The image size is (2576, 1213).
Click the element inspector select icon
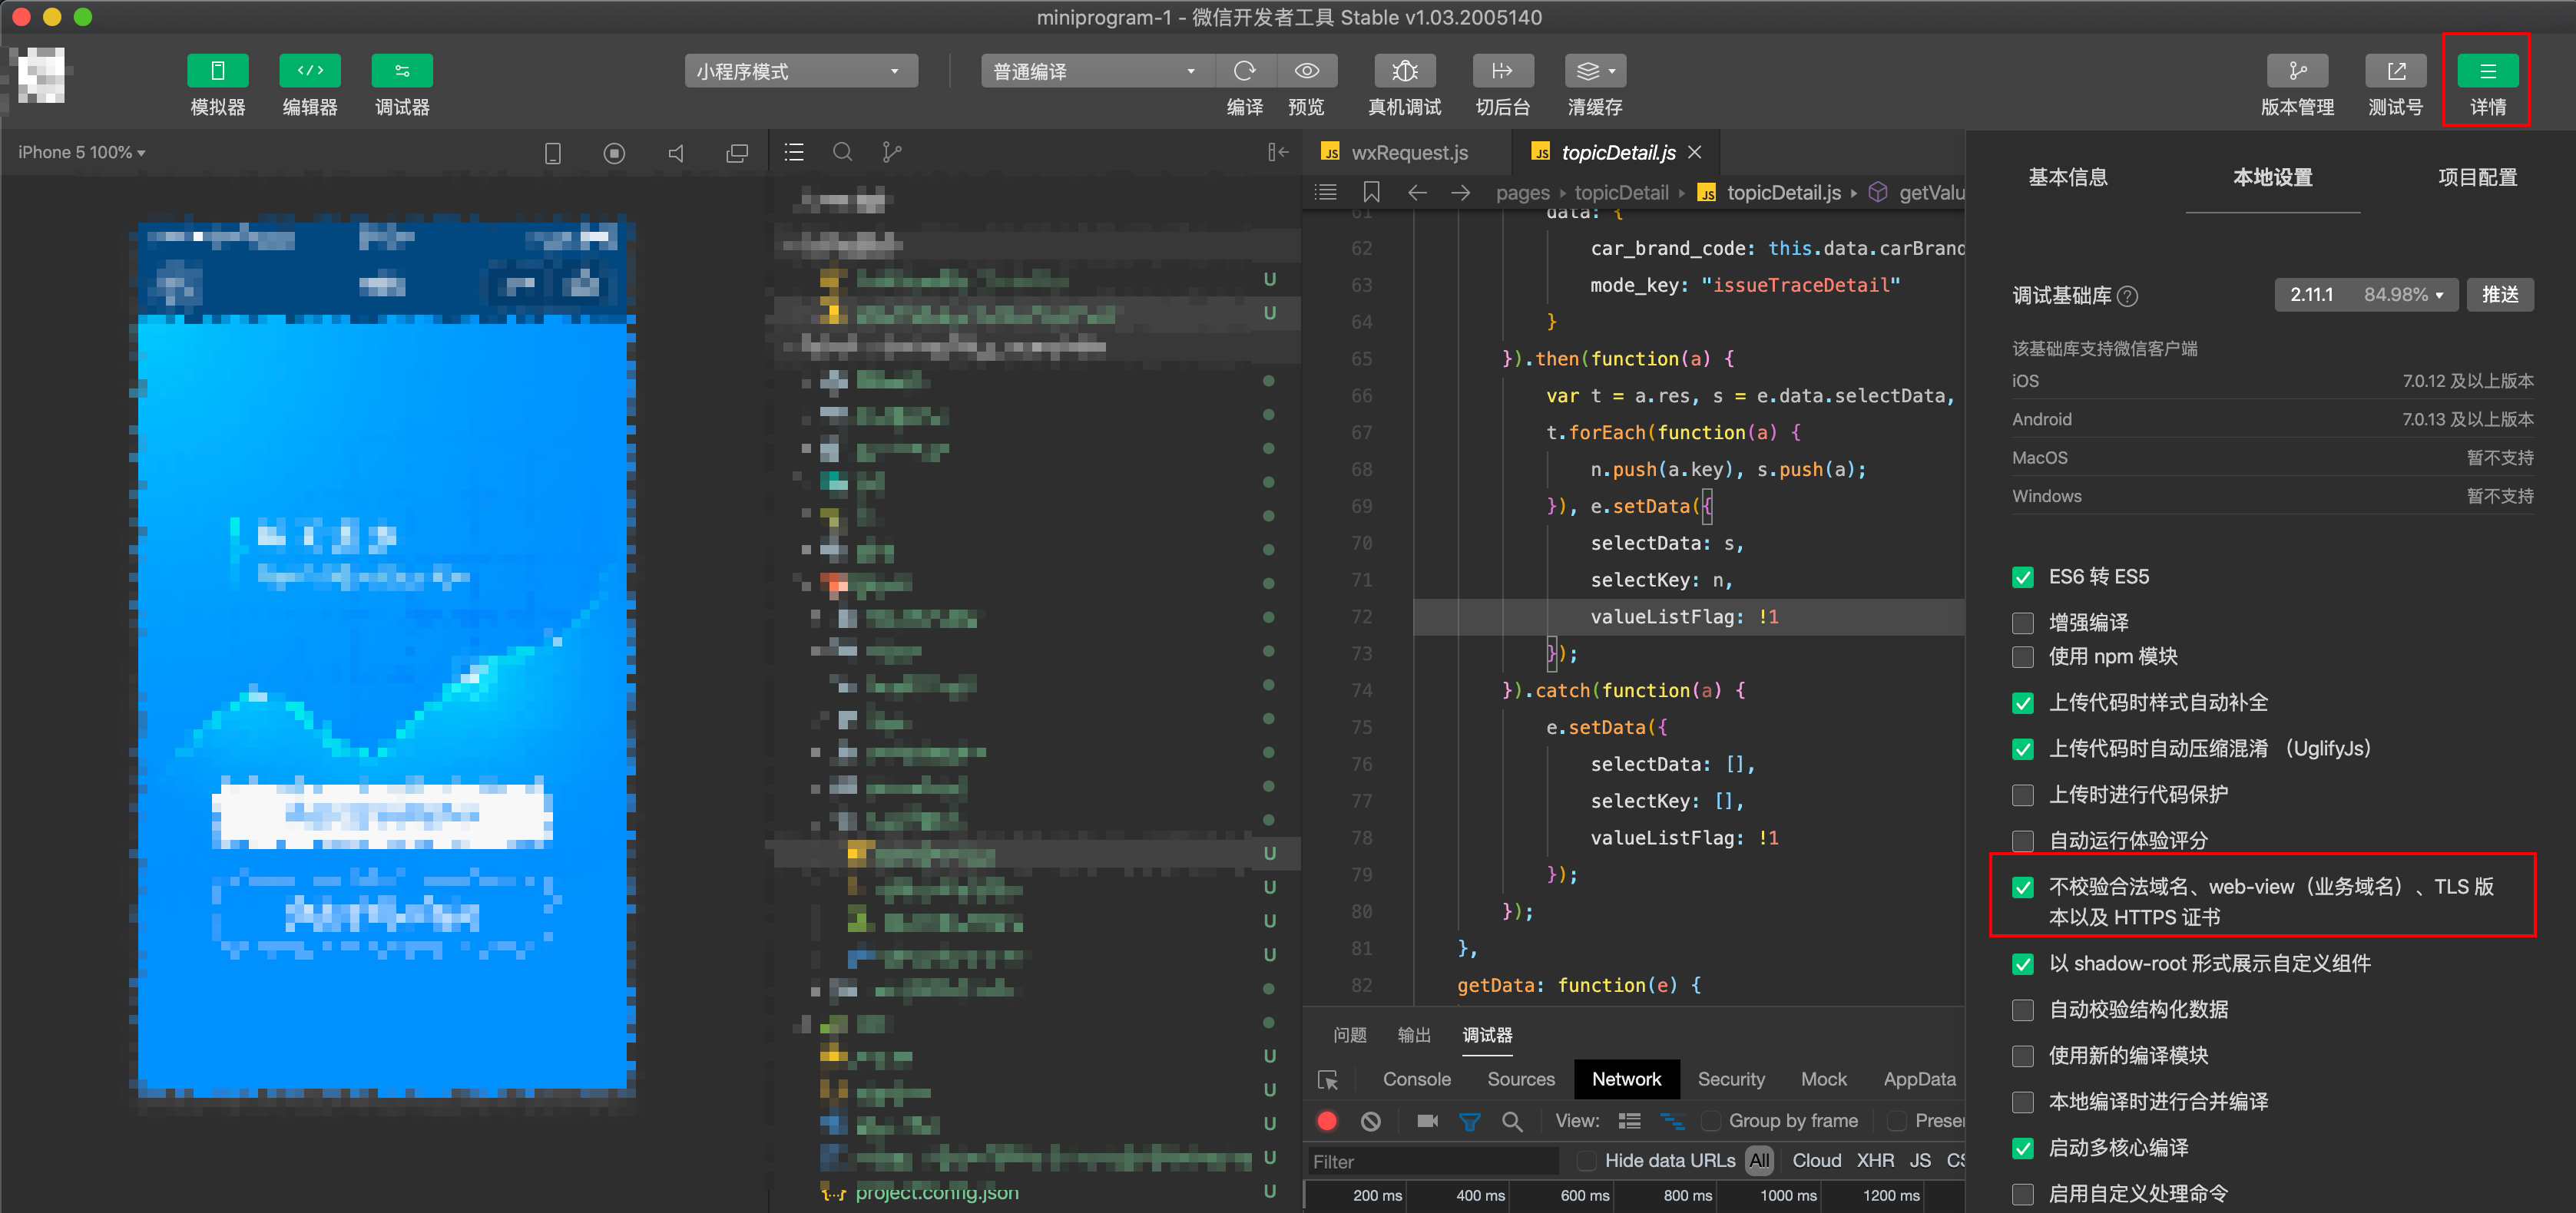coord(1328,1079)
